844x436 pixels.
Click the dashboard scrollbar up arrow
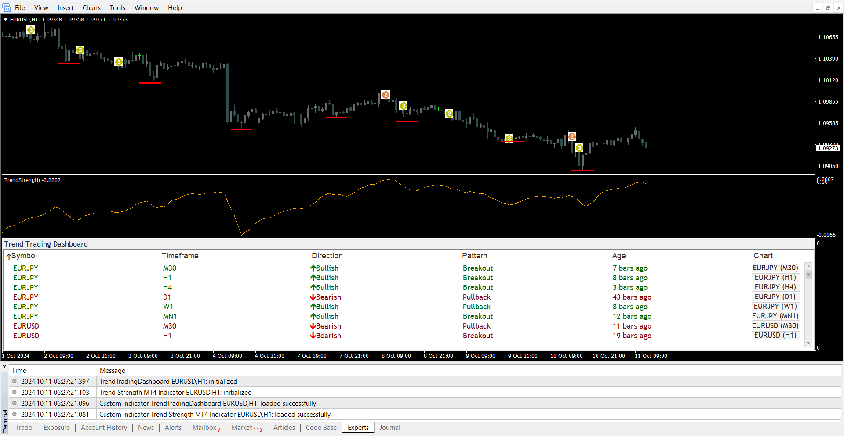click(x=808, y=266)
